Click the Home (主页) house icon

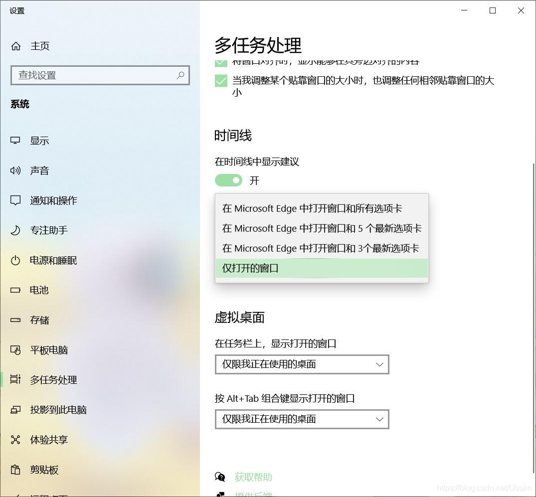pos(16,46)
